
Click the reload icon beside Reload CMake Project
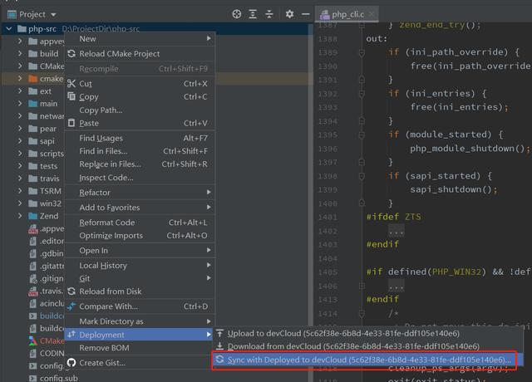click(71, 54)
